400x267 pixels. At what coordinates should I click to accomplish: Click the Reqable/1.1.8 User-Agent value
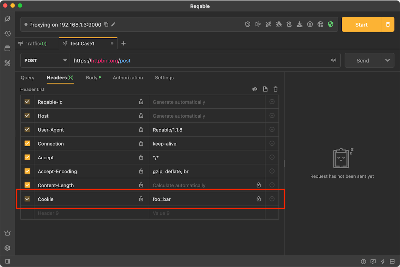point(207,130)
